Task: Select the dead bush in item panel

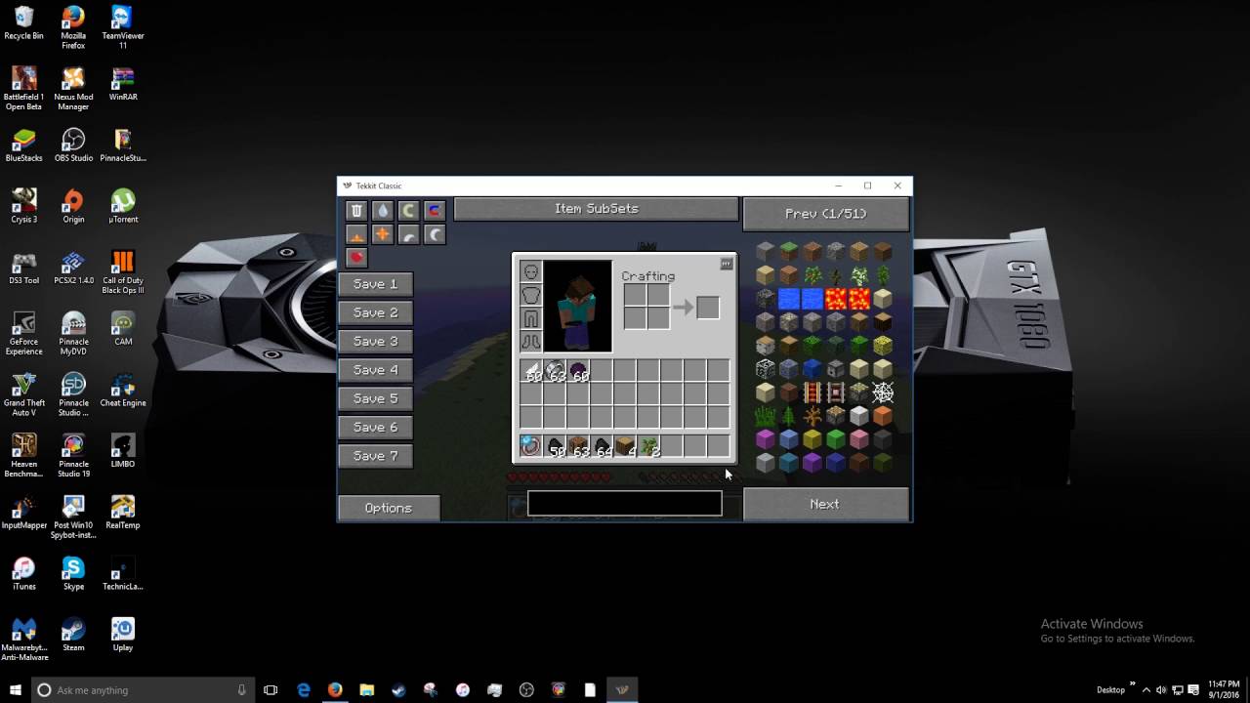Action: (x=812, y=416)
